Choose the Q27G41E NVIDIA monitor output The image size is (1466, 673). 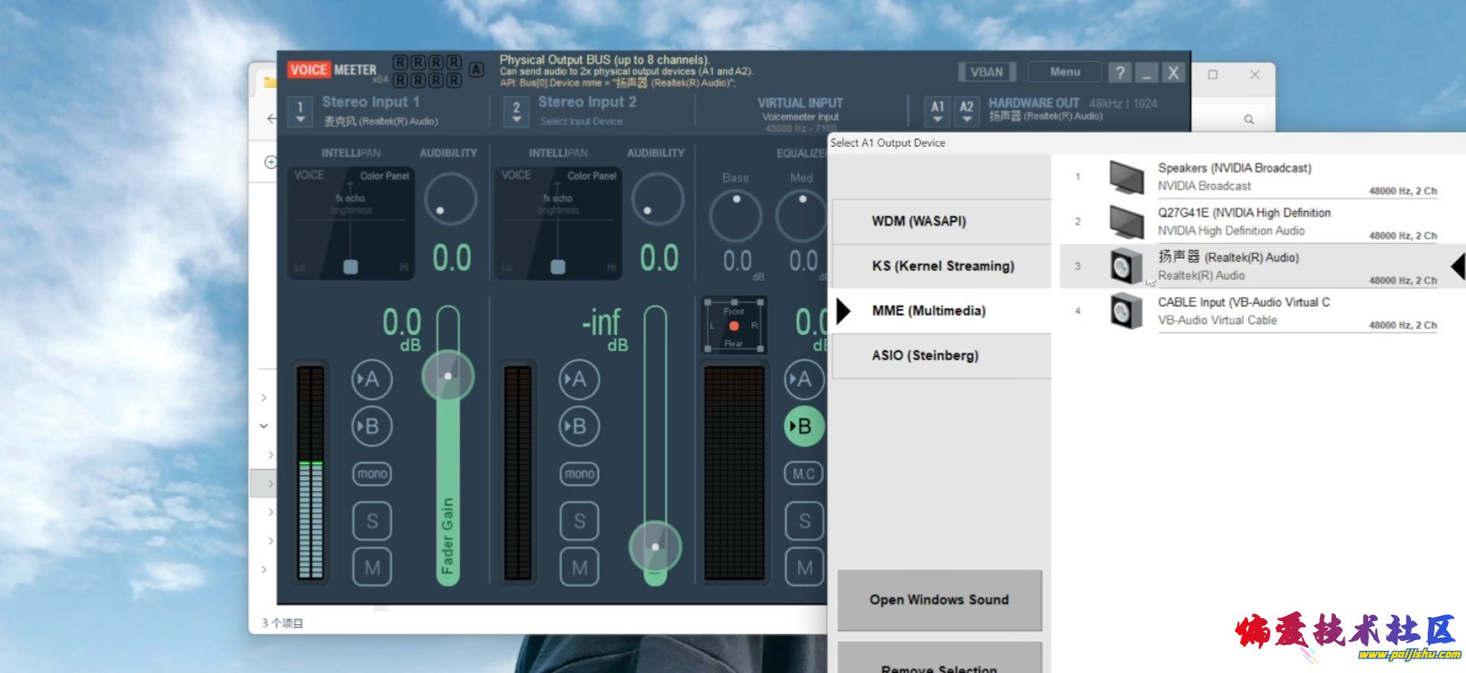[x=1244, y=221]
